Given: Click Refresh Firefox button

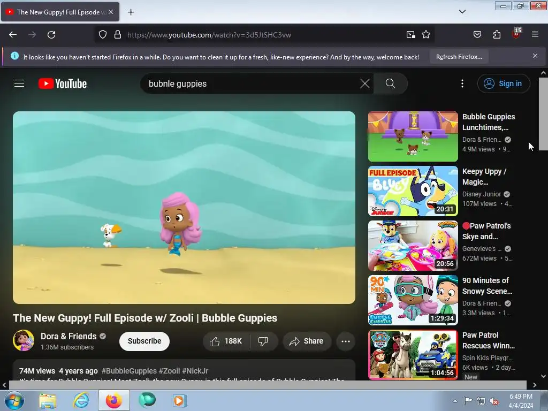Looking at the screenshot, I should (x=459, y=57).
